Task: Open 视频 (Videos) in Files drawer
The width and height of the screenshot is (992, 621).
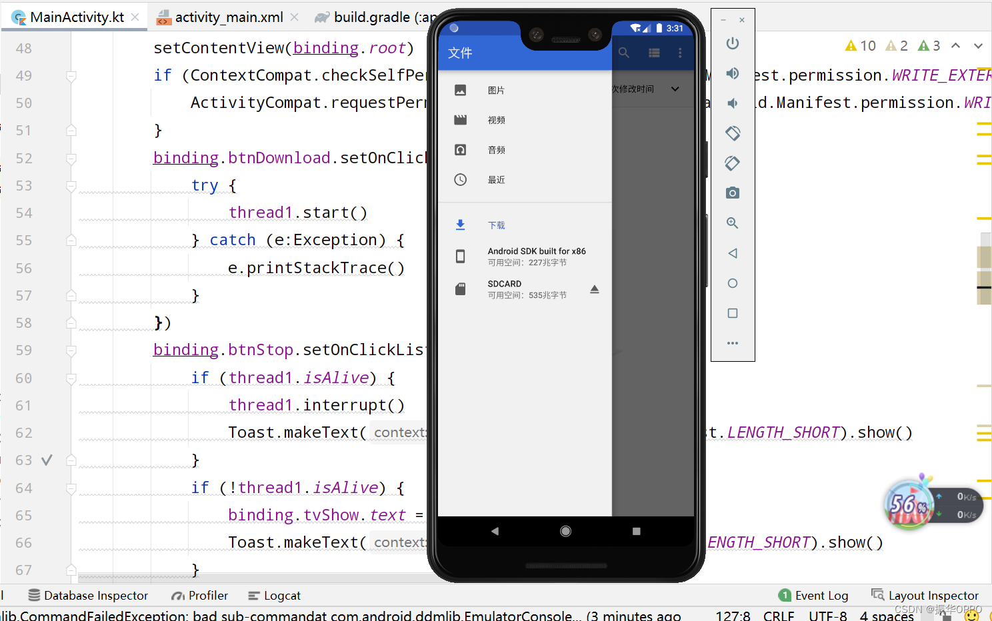Action: coord(525,120)
